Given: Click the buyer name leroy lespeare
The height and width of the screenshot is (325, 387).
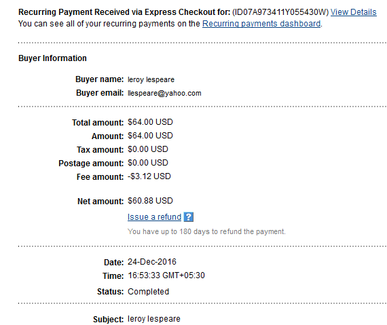Looking at the screenshot, I should click(x=151, y=79).
